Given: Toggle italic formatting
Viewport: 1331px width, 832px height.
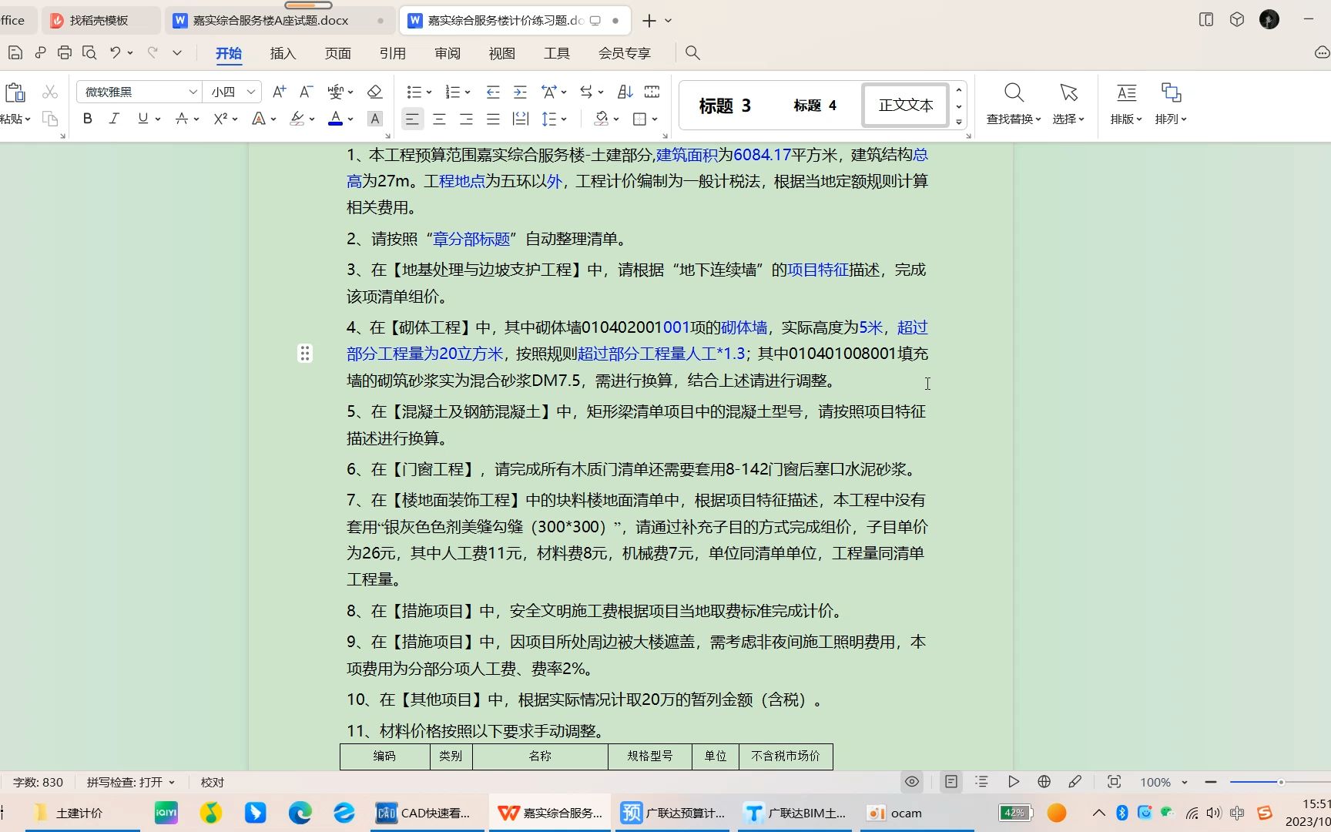Looking at the screenshot, I should [113, 119].
